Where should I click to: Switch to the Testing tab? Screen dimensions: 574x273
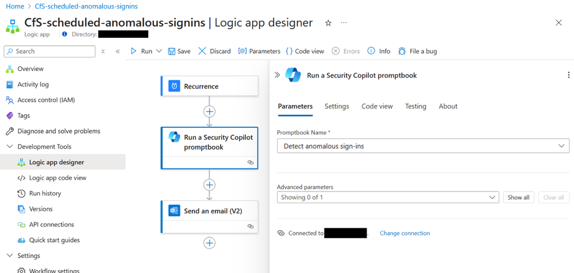415,106
